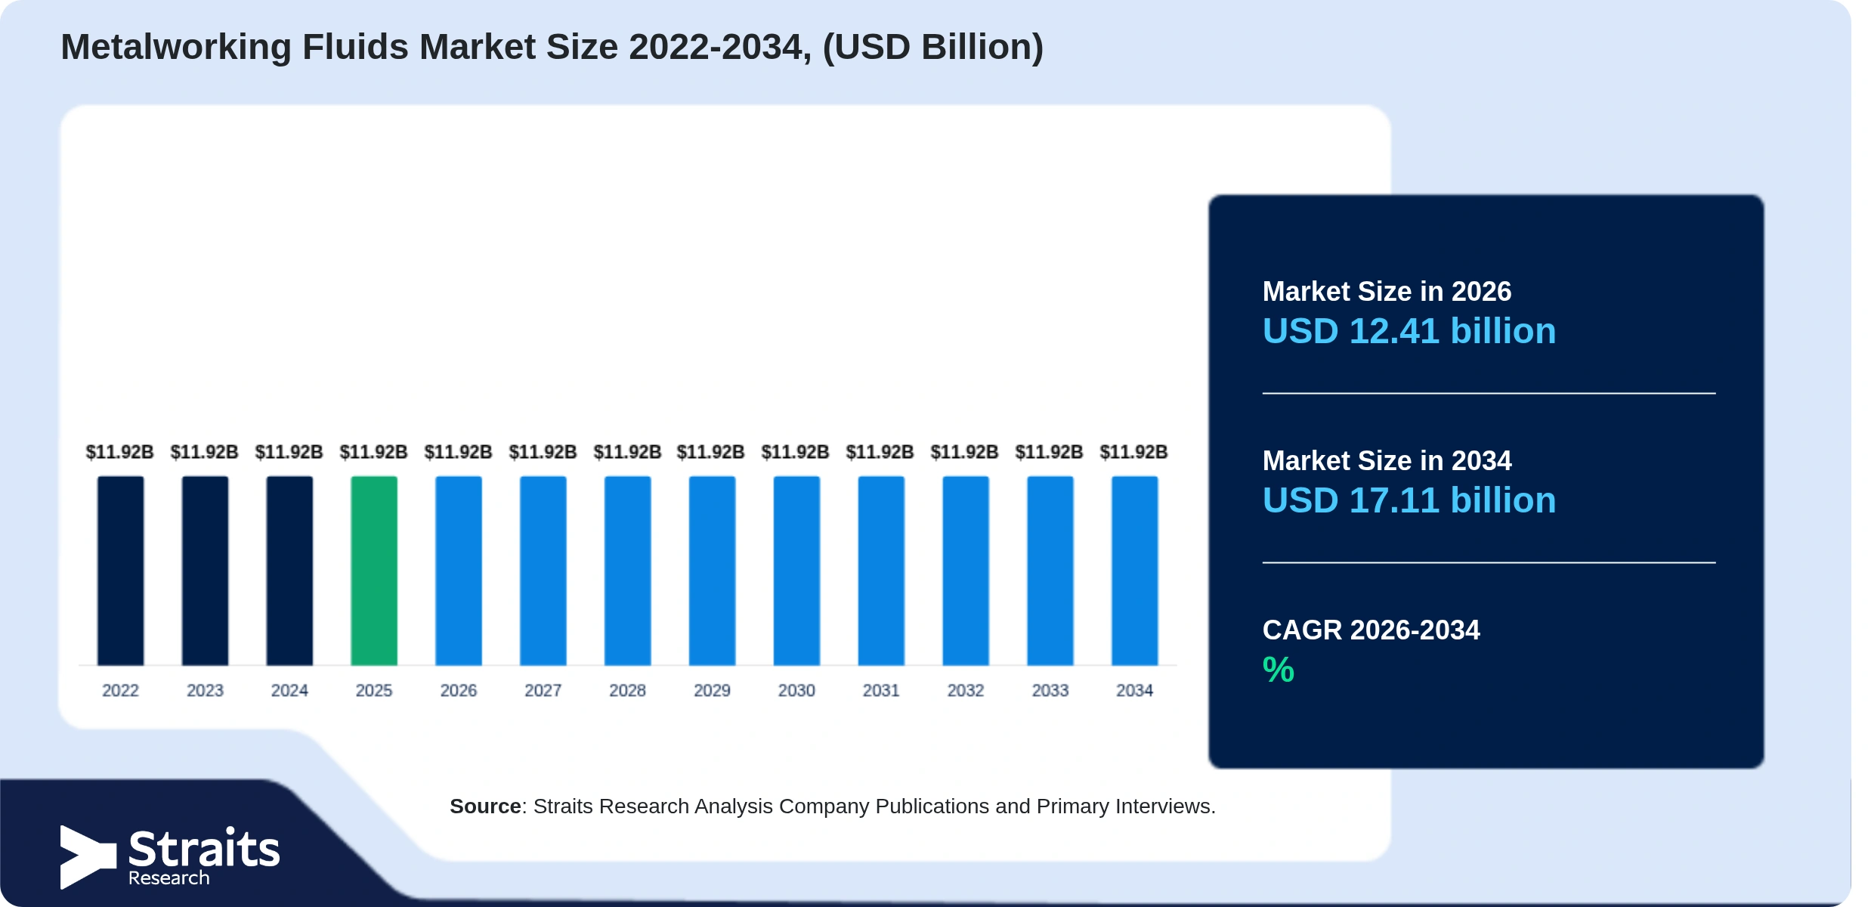
Task: Click the blue 2030 bar
Action: point(796,571)
